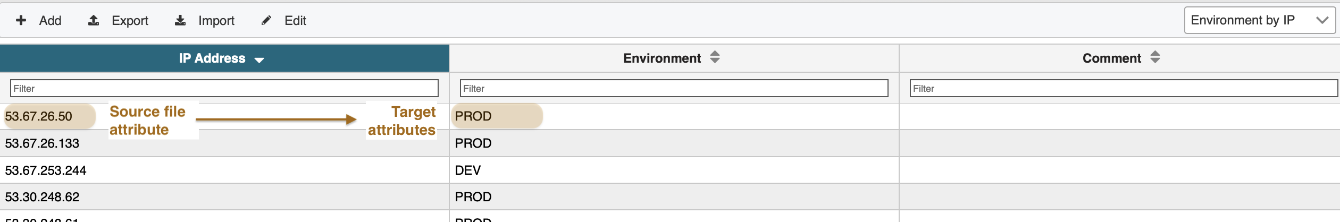Image resolution: width=1340 pixels, height=222 pixels.
Task: Click the Edit pencil icon
Action: [x=266, y=20]
